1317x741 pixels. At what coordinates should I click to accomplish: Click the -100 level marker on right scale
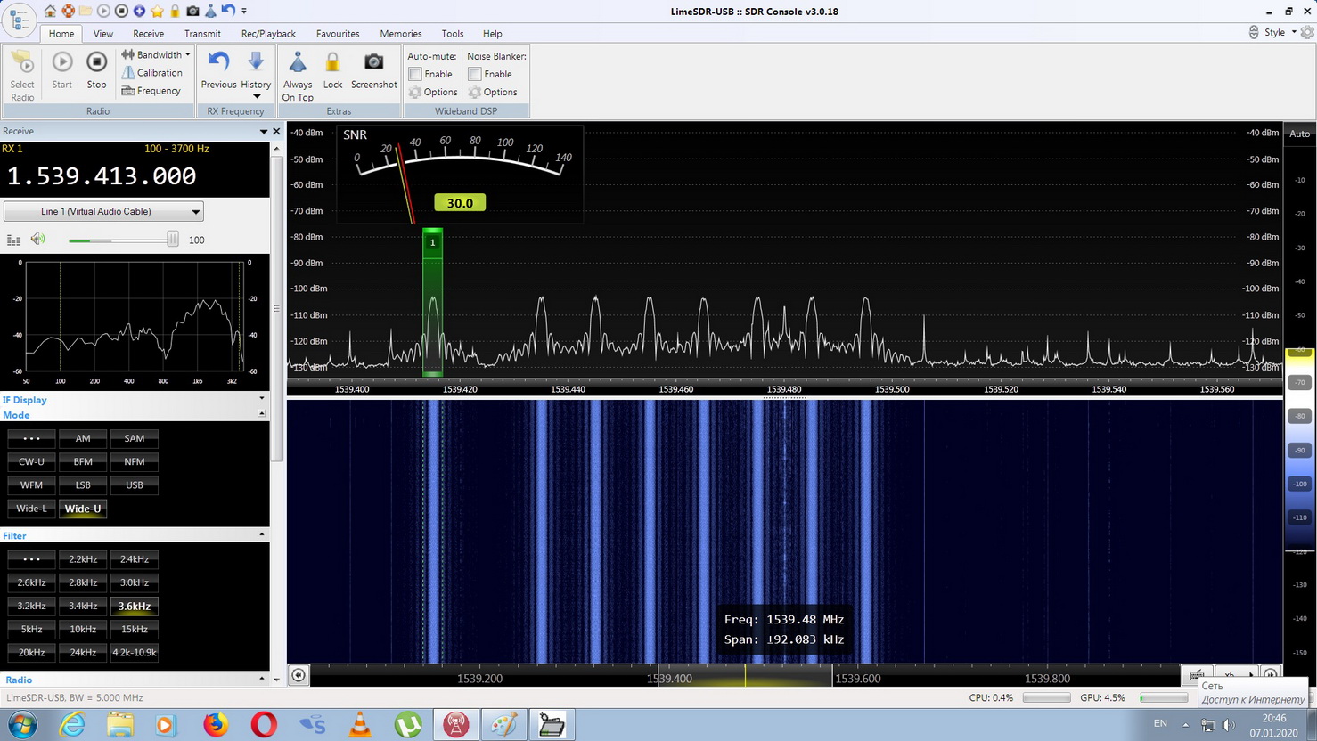(1300, 484)
